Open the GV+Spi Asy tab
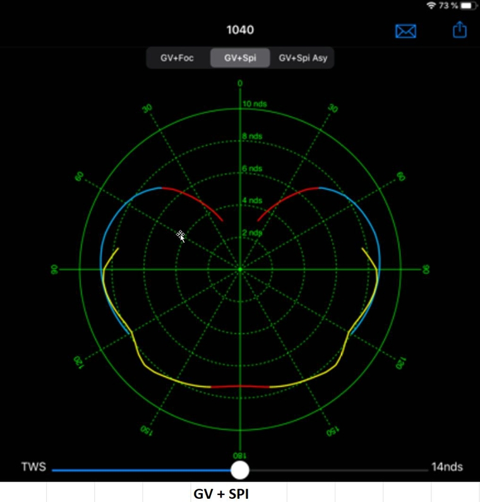The image size is (480, 502). [303, 59]
